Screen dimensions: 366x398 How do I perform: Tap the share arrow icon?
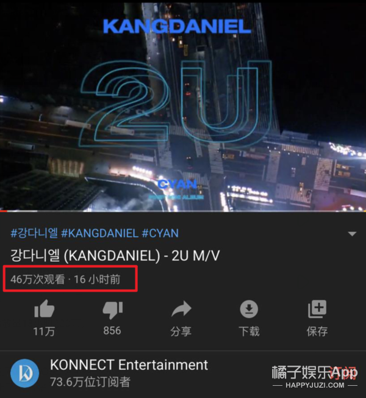(x=181, y=309)
